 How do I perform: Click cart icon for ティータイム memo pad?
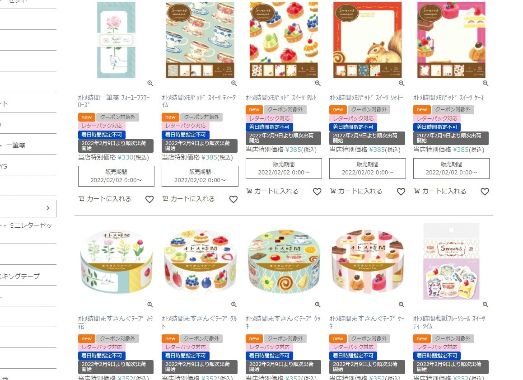165,199
